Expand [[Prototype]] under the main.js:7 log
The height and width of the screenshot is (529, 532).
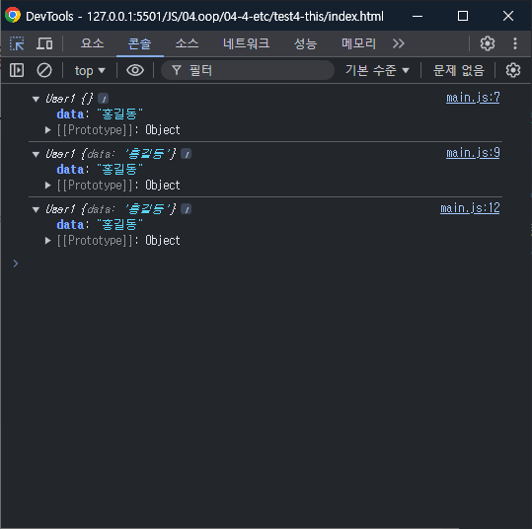click(x=47, y=130)
